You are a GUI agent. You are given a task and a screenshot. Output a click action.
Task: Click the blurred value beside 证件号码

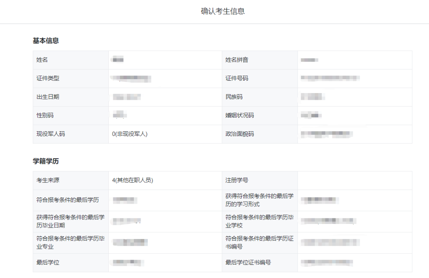tap(330, 78)
